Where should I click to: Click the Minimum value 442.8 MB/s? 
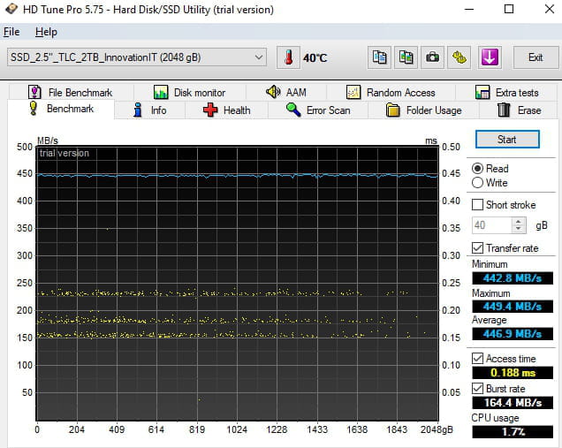513,277
